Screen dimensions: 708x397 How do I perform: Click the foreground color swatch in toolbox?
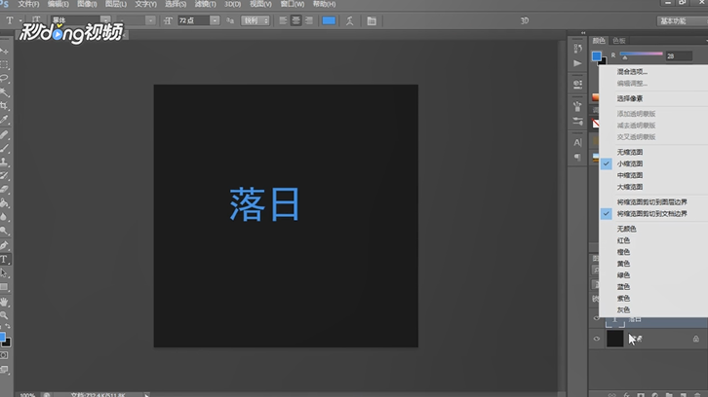point(2,337)
